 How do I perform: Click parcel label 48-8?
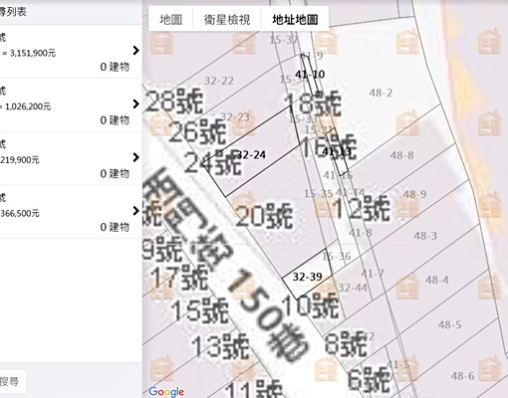tap(401, 155)
